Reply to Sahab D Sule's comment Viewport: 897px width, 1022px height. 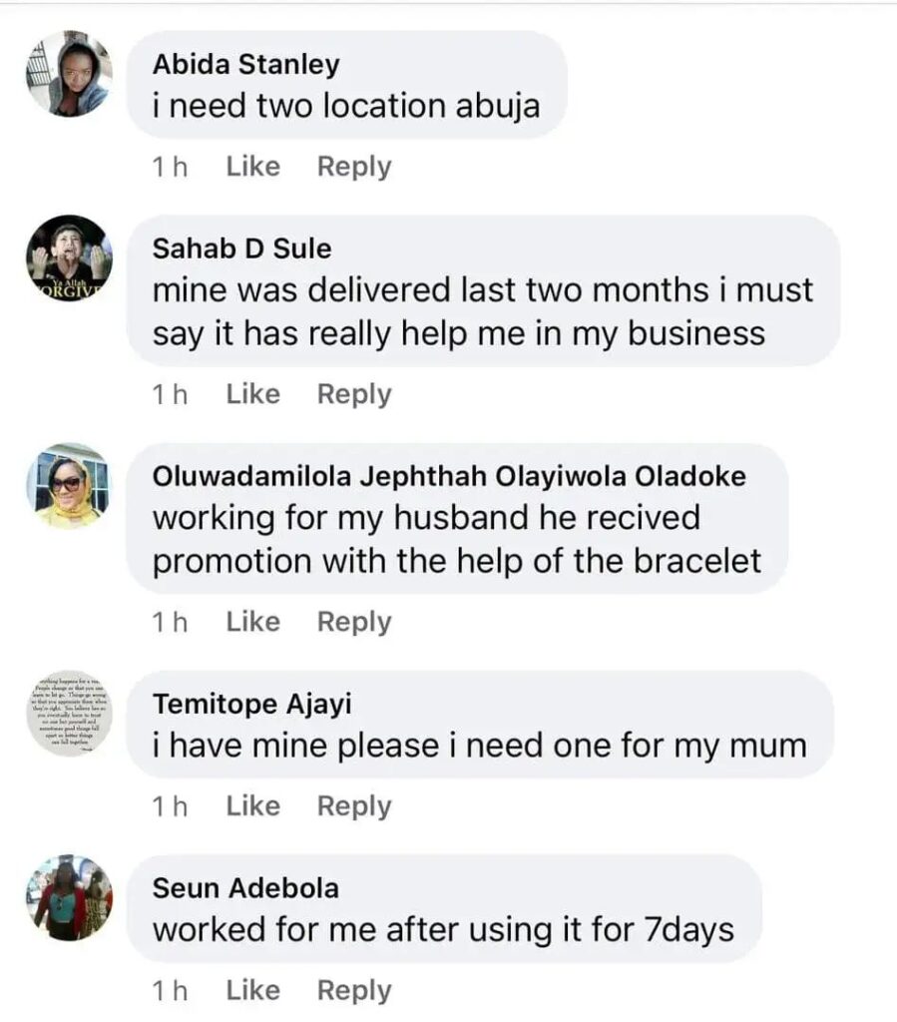[354, 394]
